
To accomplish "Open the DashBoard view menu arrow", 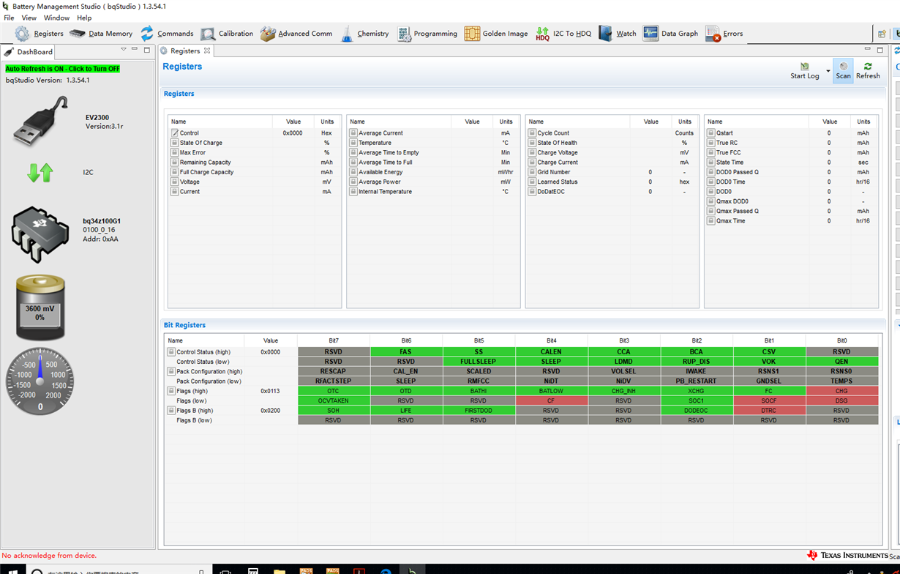I will click(123, 50).
